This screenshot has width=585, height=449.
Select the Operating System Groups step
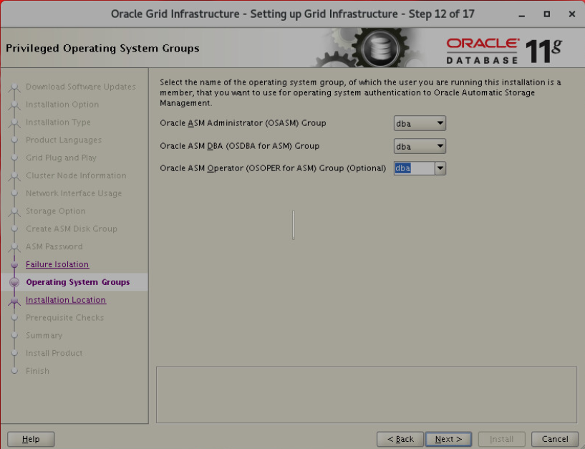point(77,282)
